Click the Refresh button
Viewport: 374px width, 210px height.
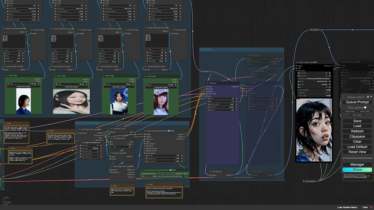click(357, 131)
